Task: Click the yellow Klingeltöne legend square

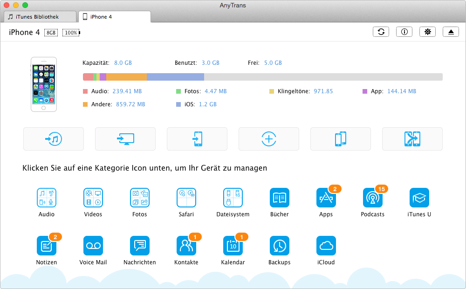Action: point(272,91)
